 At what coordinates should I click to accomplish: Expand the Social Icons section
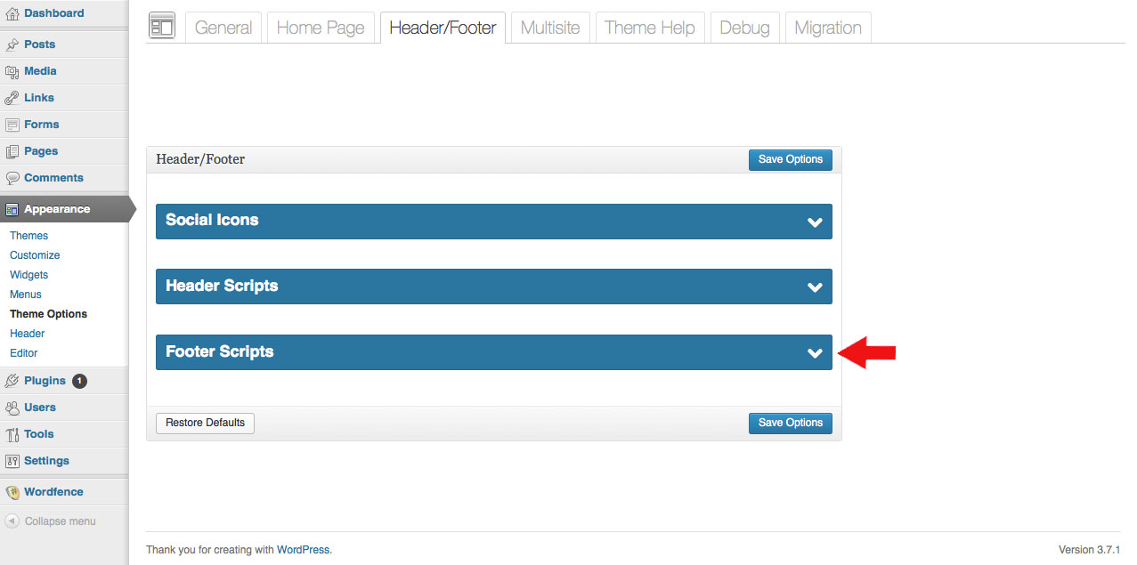point(493,221)
